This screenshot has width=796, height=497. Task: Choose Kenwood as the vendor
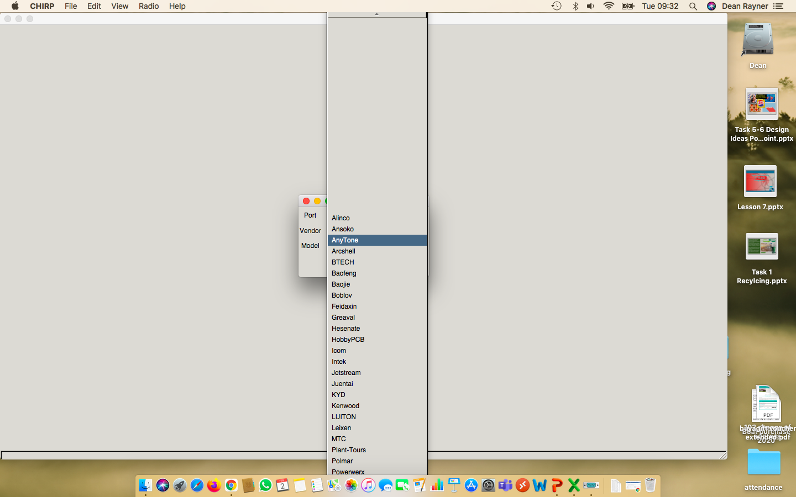pos(377,406)
